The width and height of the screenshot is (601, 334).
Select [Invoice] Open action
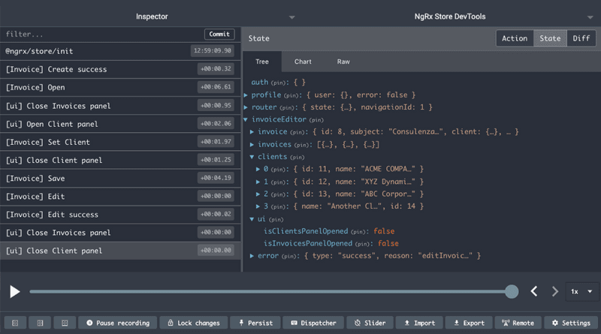pos(120,87)
